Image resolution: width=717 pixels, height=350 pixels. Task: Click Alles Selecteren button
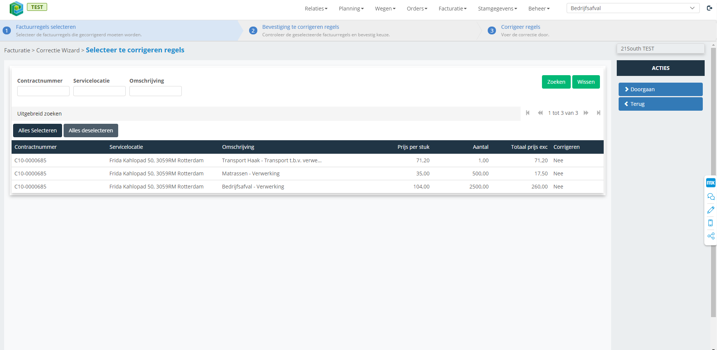tap(37, 131)
